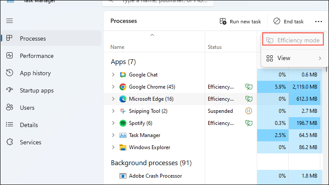
Task: Click the Microsoft Edge app icon
Action: 123,99
